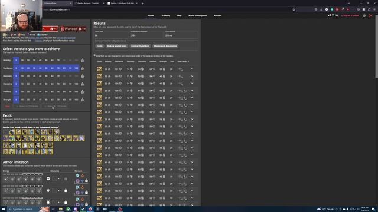Viewport: 378px width, 212px height.
Task: Choose Arc element for gauntlets row
Action: [77, 187]
